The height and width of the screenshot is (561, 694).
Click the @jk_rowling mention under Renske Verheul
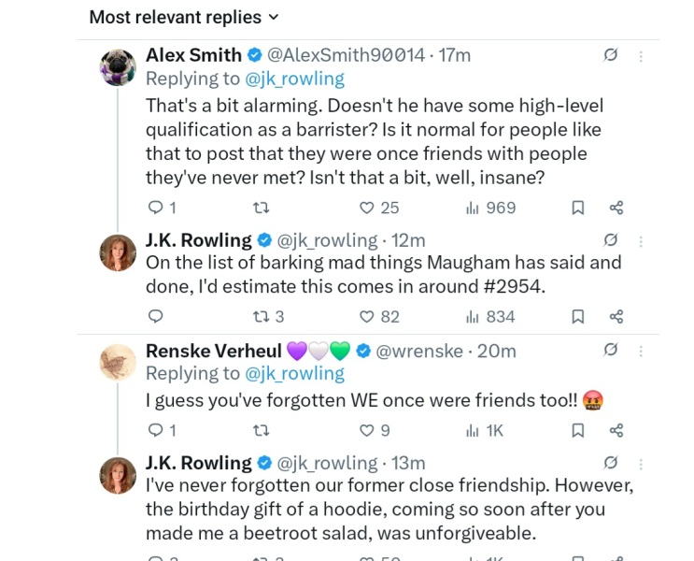tap(294, 374)
